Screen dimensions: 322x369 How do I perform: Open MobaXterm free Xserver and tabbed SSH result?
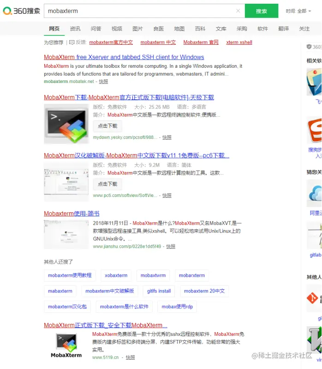click(124, 57)
